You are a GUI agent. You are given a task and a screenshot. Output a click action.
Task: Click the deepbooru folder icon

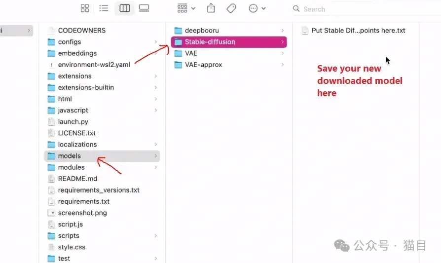178,31
